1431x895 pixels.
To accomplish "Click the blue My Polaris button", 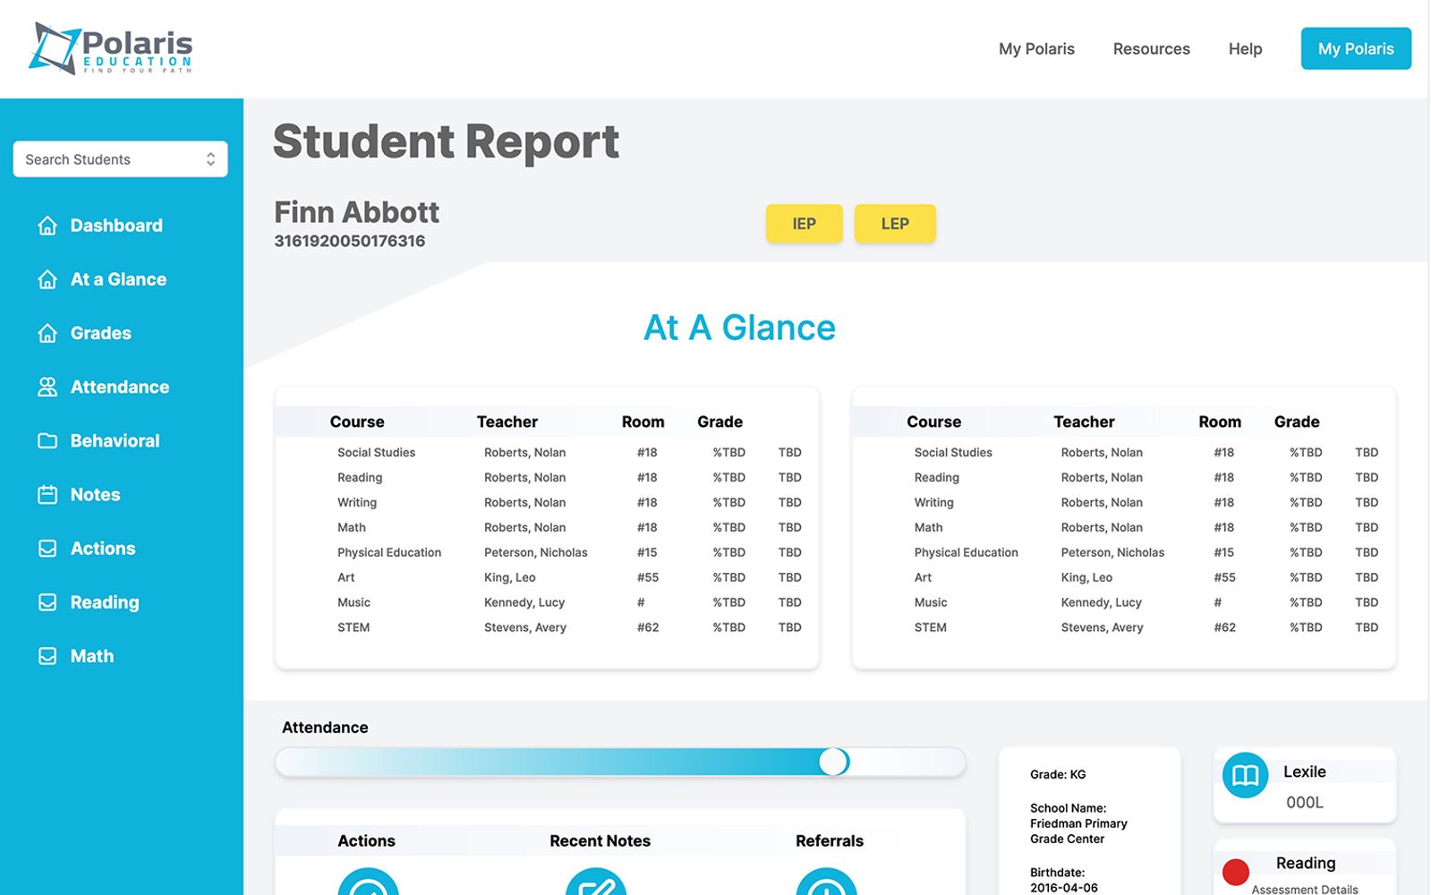I will point(1355,49).
